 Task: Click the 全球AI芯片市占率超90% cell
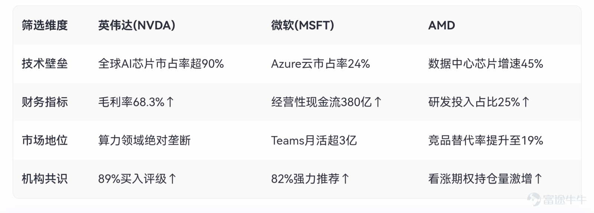pyautogui.click(x=161, y=64)
